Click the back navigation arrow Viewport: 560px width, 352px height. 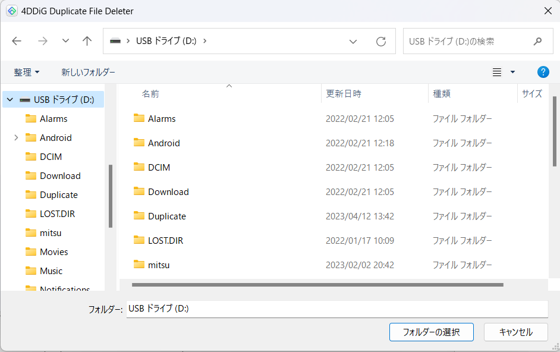click(17, 41)
